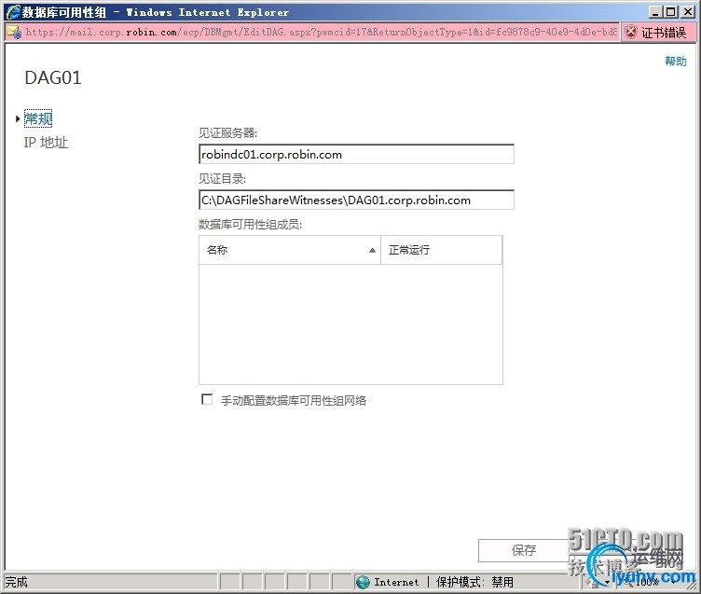
Task: Focus the 见证服务器 input field
Action: tap(356, 154)
